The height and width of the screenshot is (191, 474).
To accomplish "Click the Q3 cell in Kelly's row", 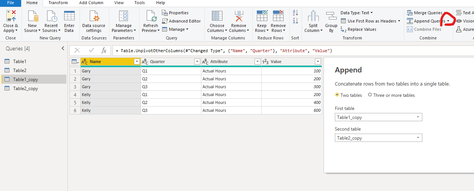I will pyautogui.click(x=171, y=110).
